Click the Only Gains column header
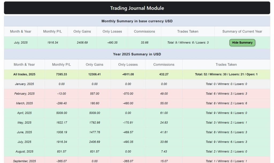The height and width of the screenshot is (163, 274). click(82, 31)
